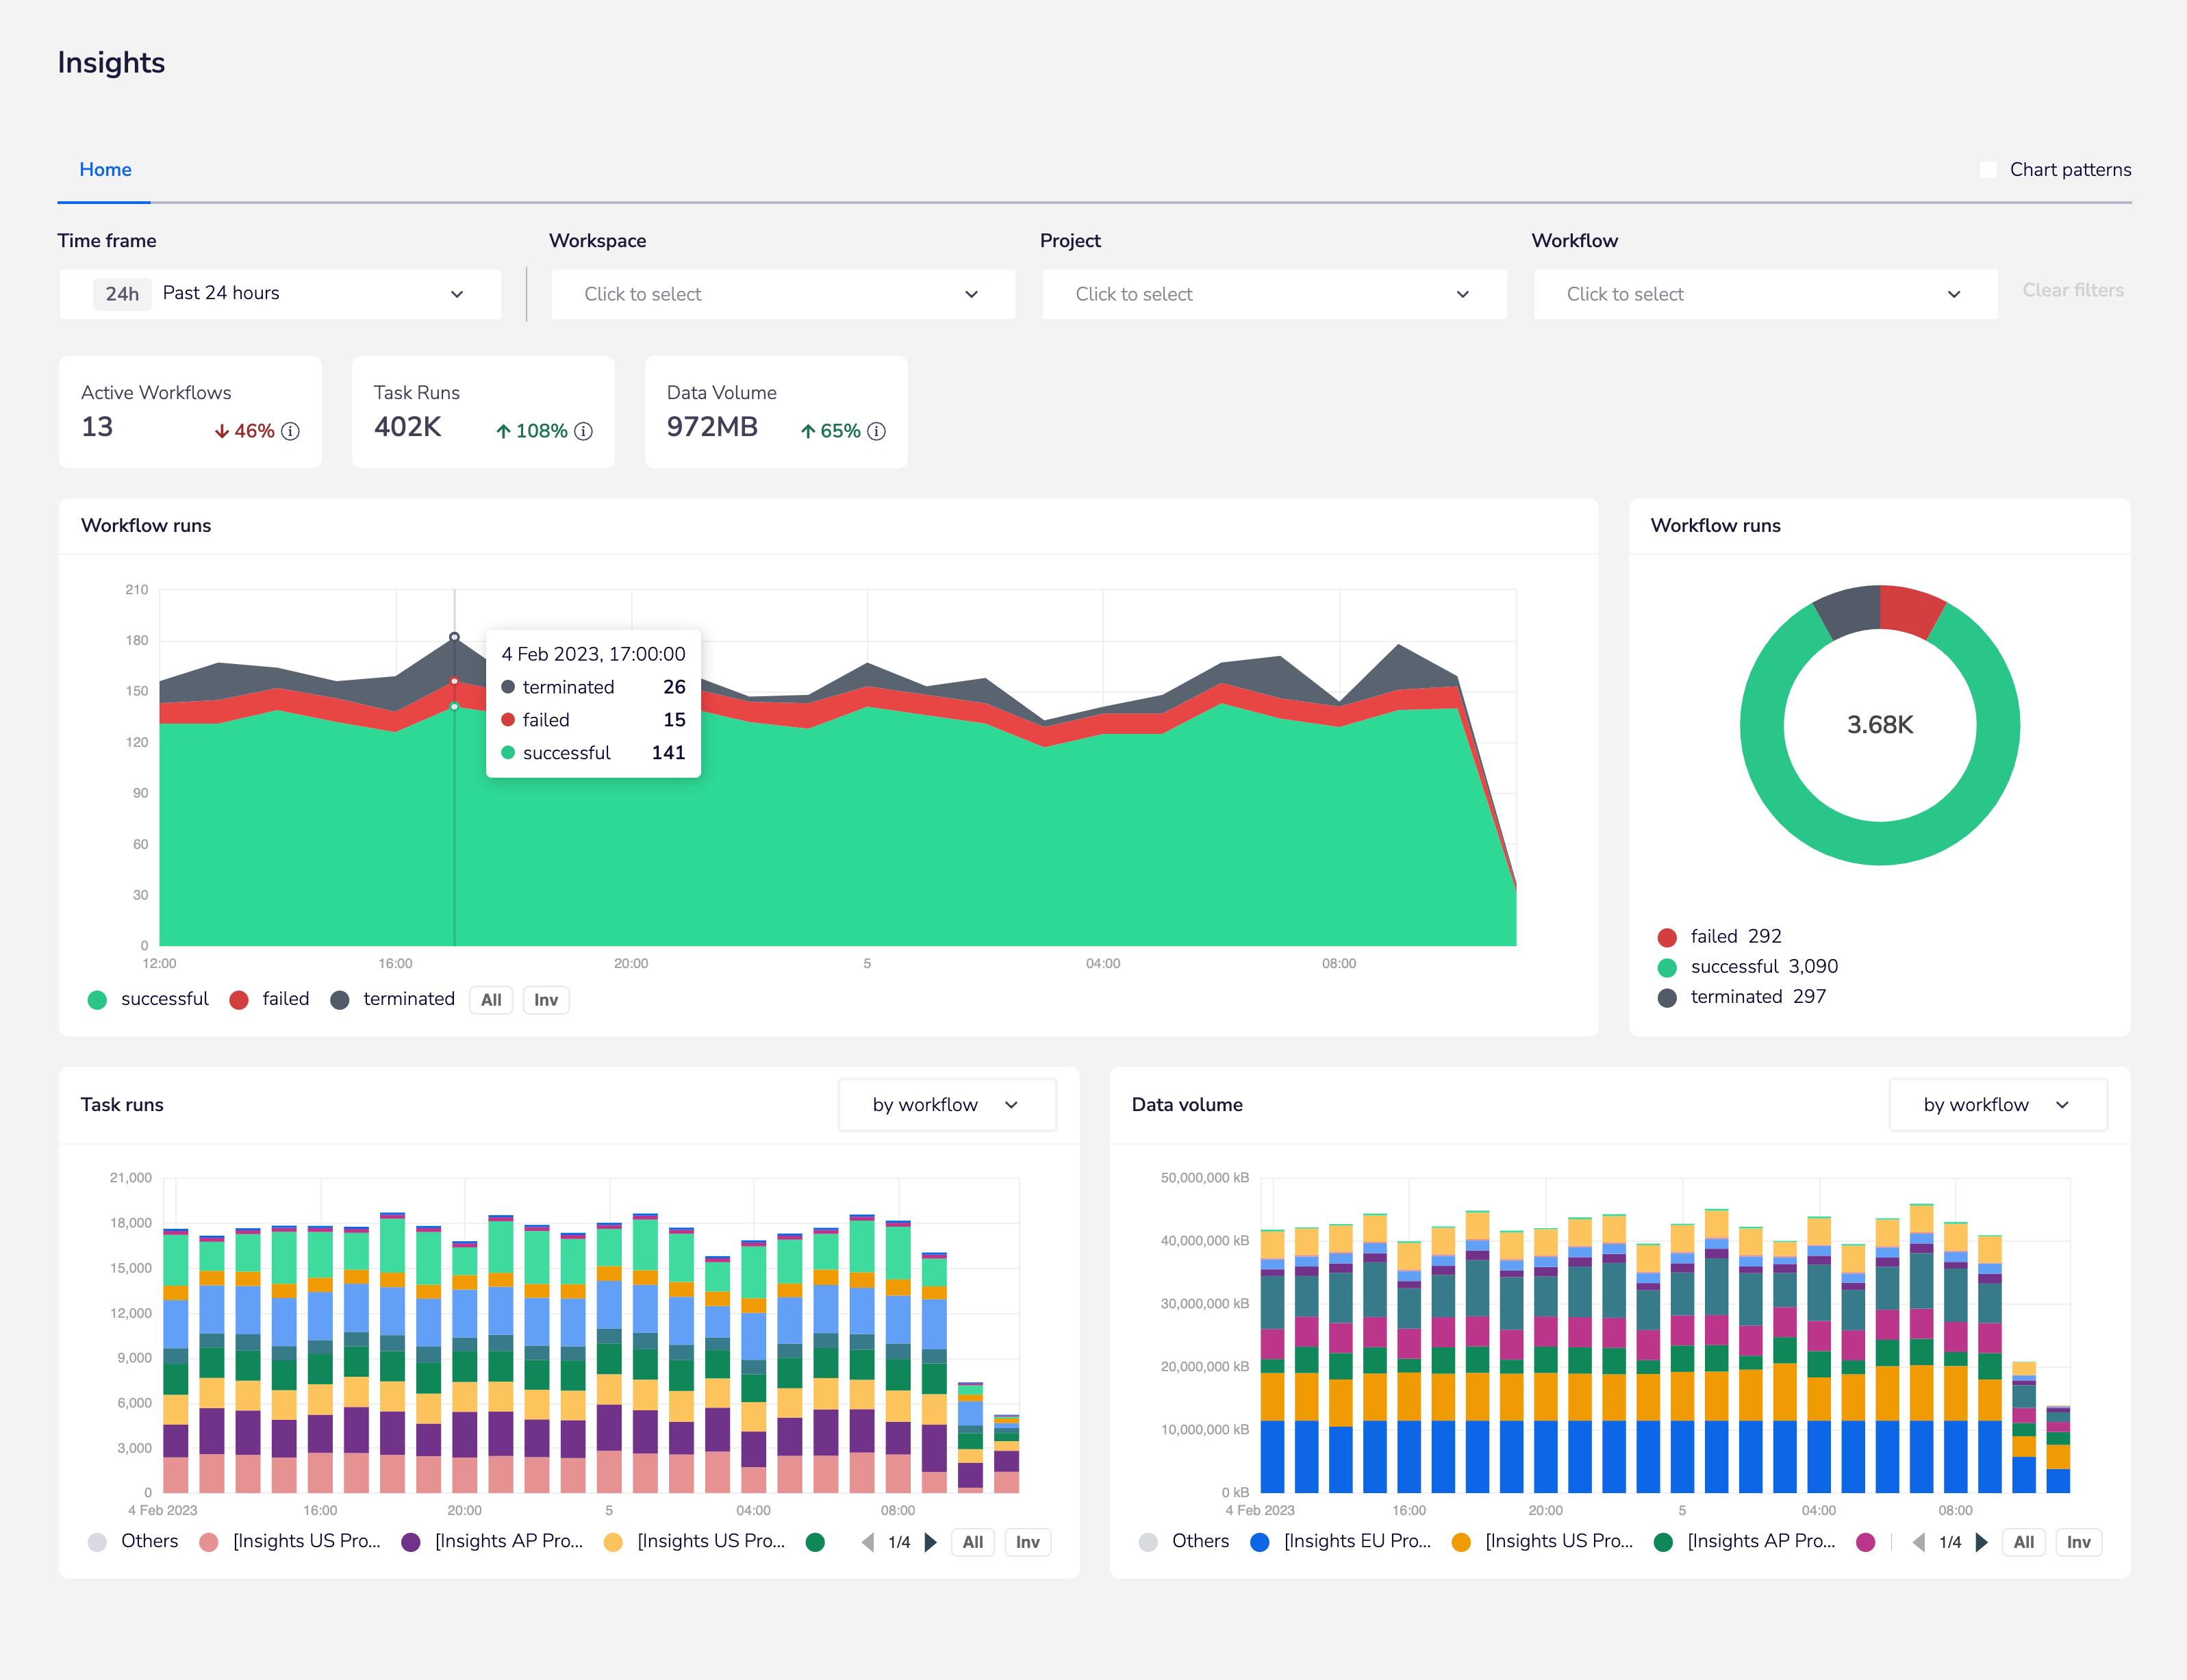Open the Project selector
The image size is (2187, 1680).
(x=1273, y=293)
